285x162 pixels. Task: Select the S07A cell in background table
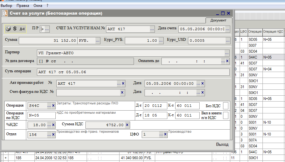(255, 140)
